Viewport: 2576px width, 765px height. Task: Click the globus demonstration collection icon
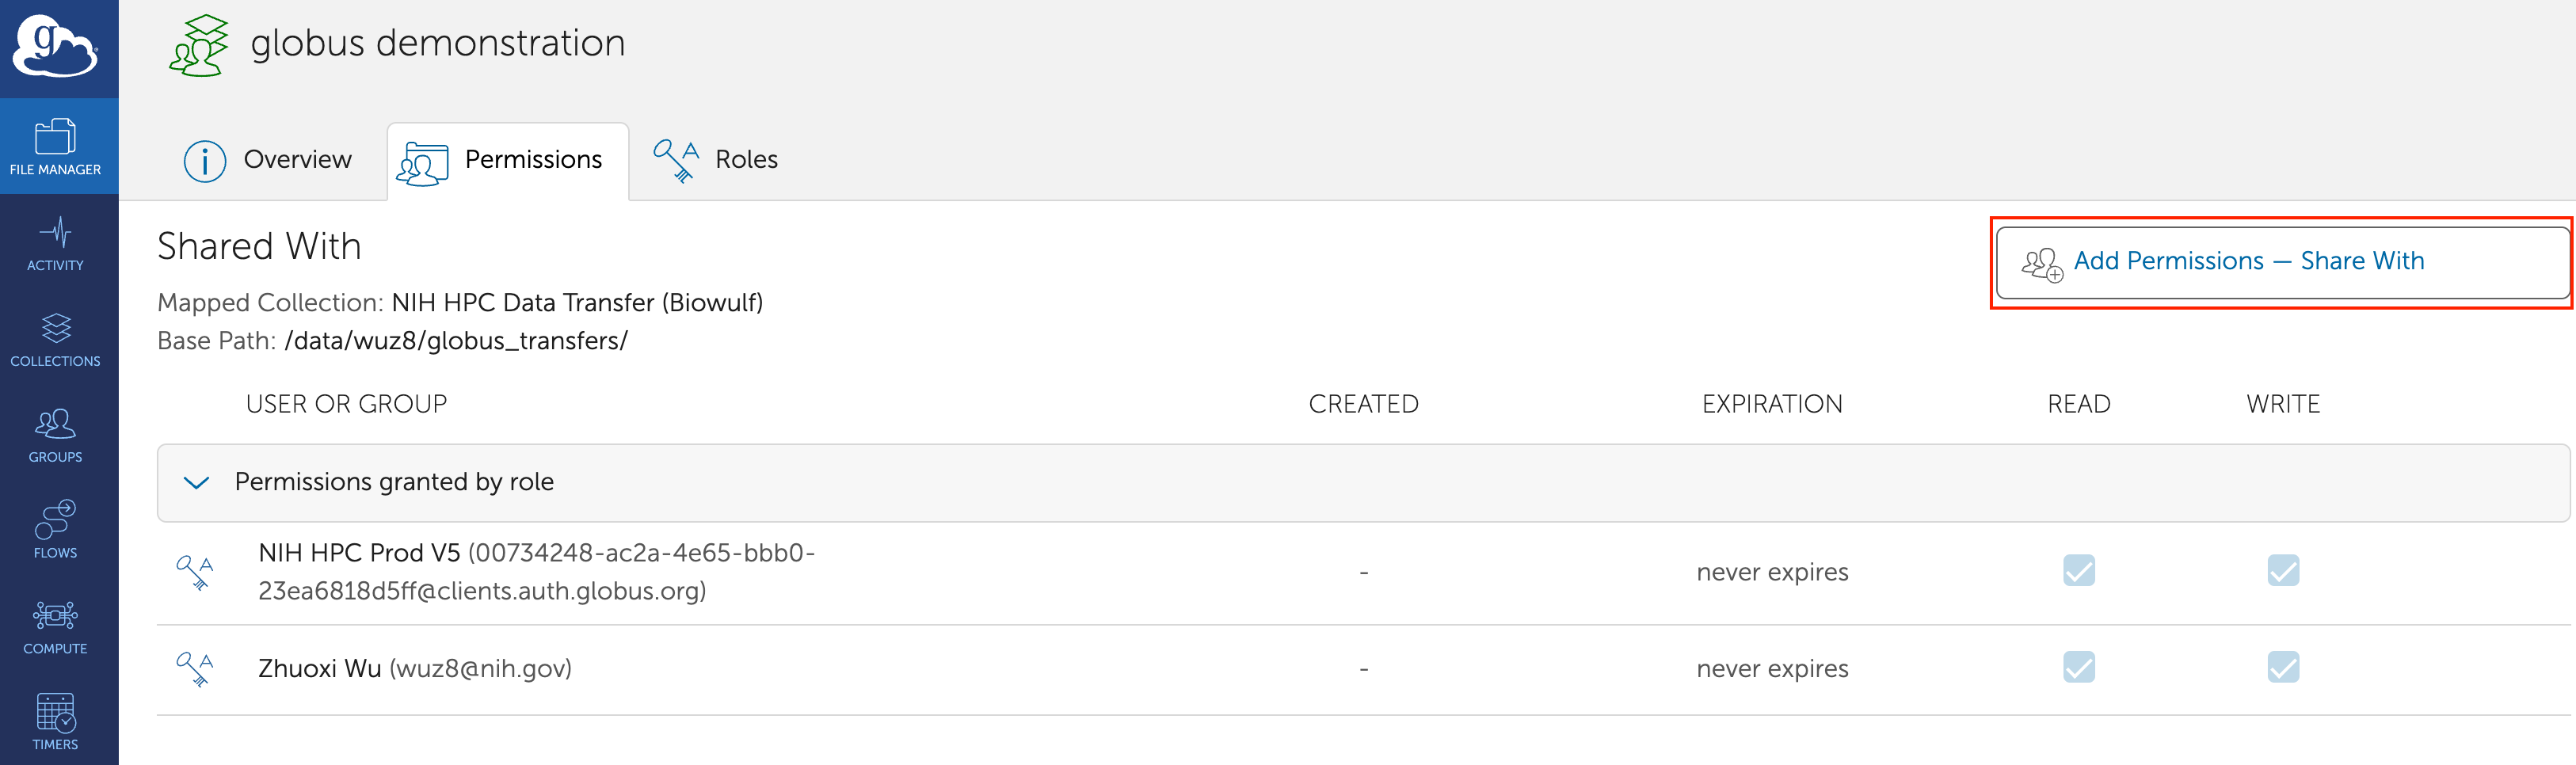(198, 45)
